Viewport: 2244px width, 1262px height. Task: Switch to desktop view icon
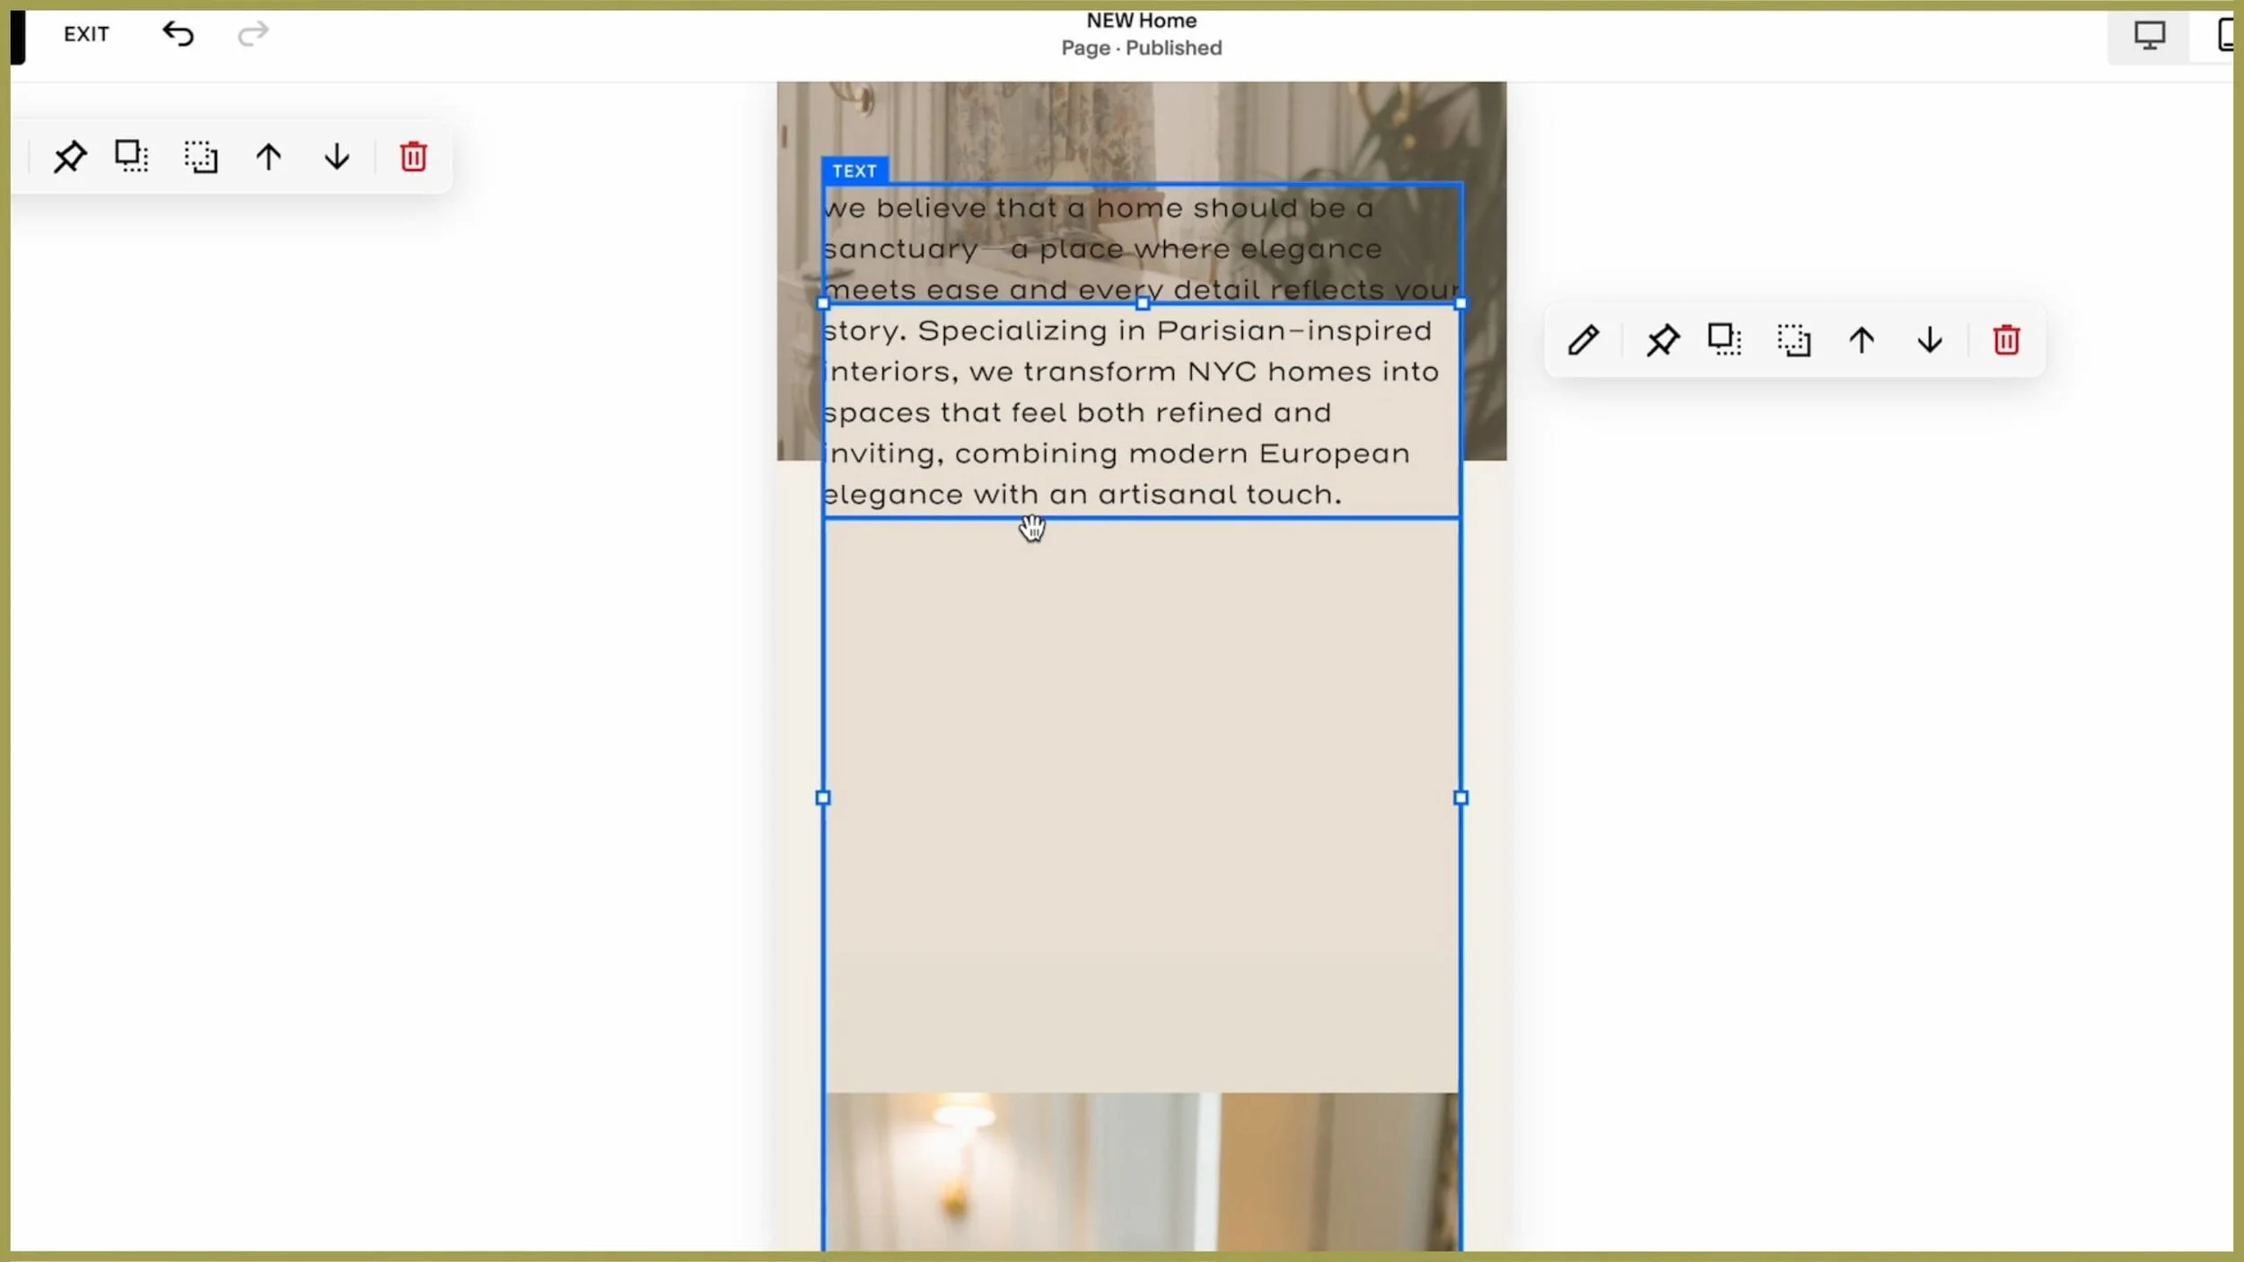(2149, 36)
